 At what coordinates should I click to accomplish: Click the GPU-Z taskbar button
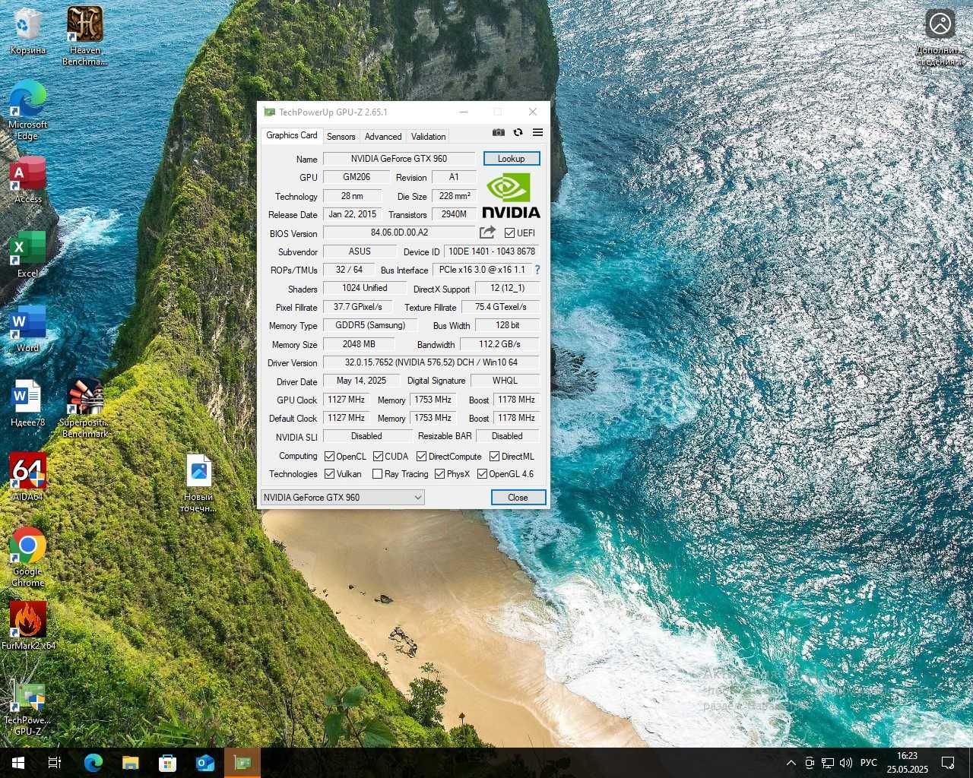[242, 763]
